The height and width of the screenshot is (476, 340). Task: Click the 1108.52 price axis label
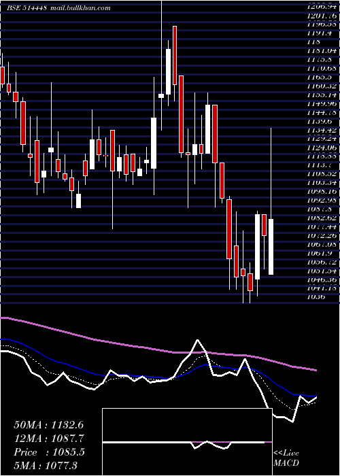(x=322, y=174)
